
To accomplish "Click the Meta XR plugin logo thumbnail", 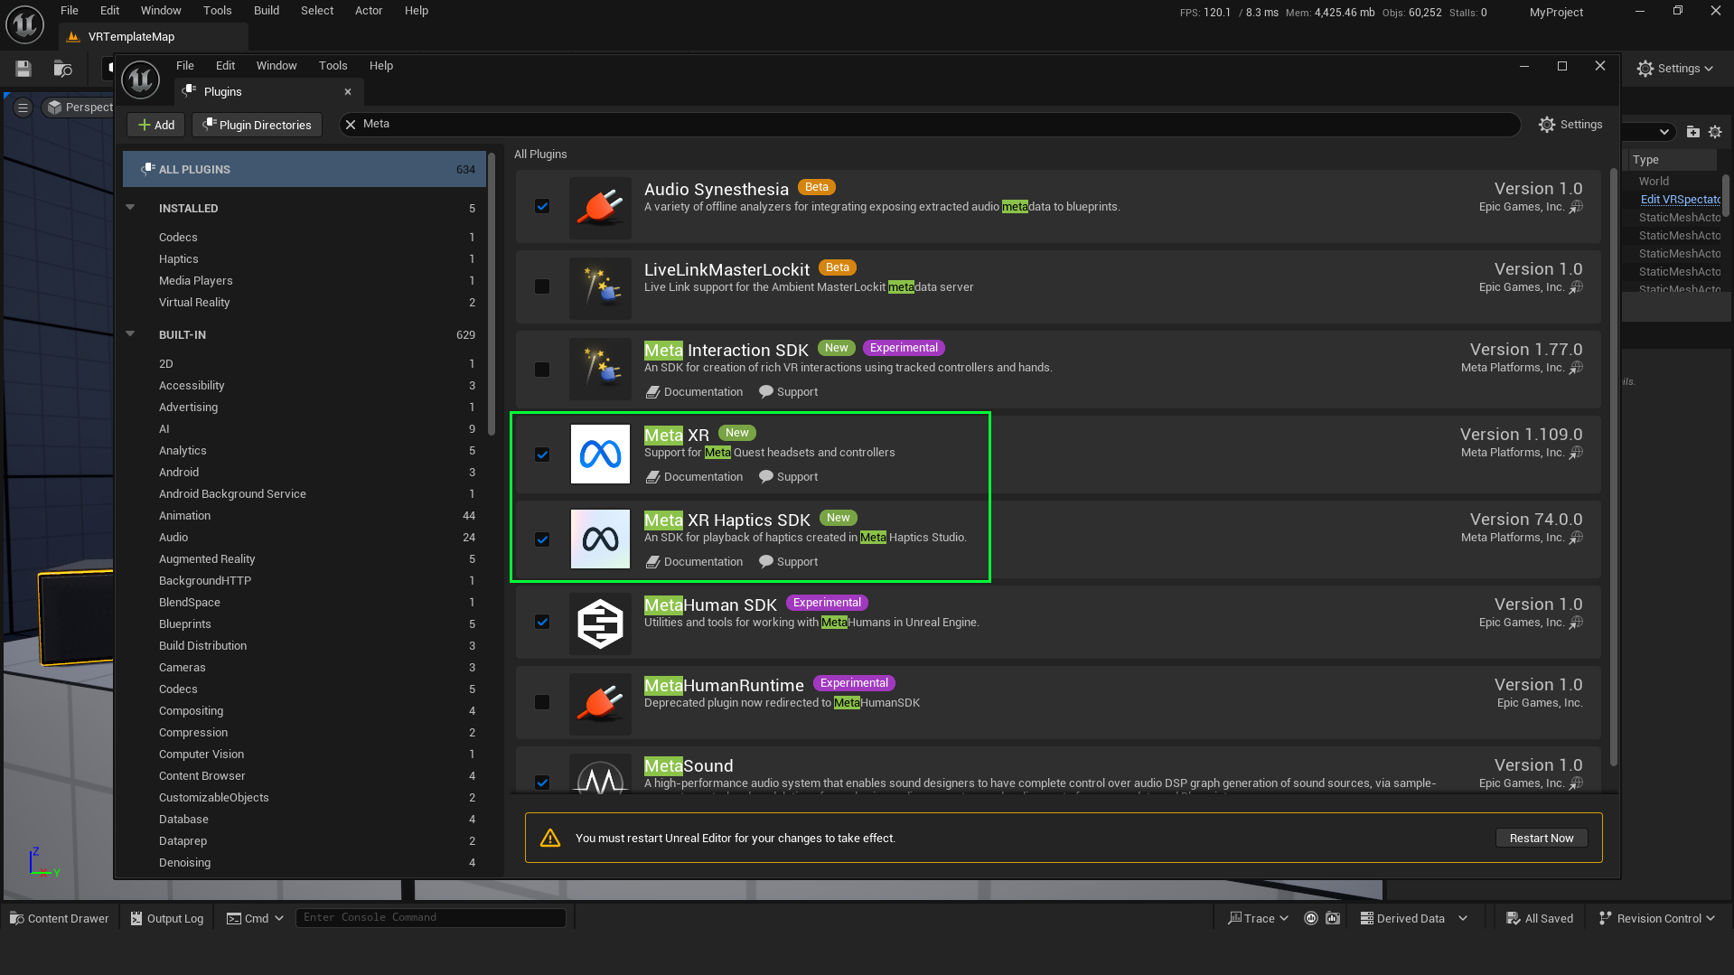I will 600,454.
